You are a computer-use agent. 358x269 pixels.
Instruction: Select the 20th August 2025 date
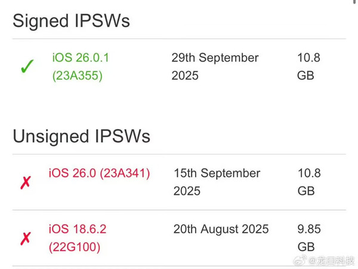[x=221, y=229]
